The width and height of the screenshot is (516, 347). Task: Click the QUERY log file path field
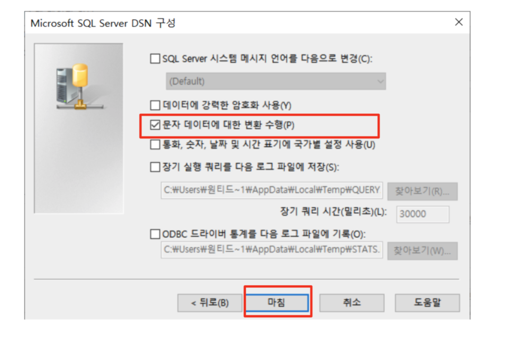272,190
